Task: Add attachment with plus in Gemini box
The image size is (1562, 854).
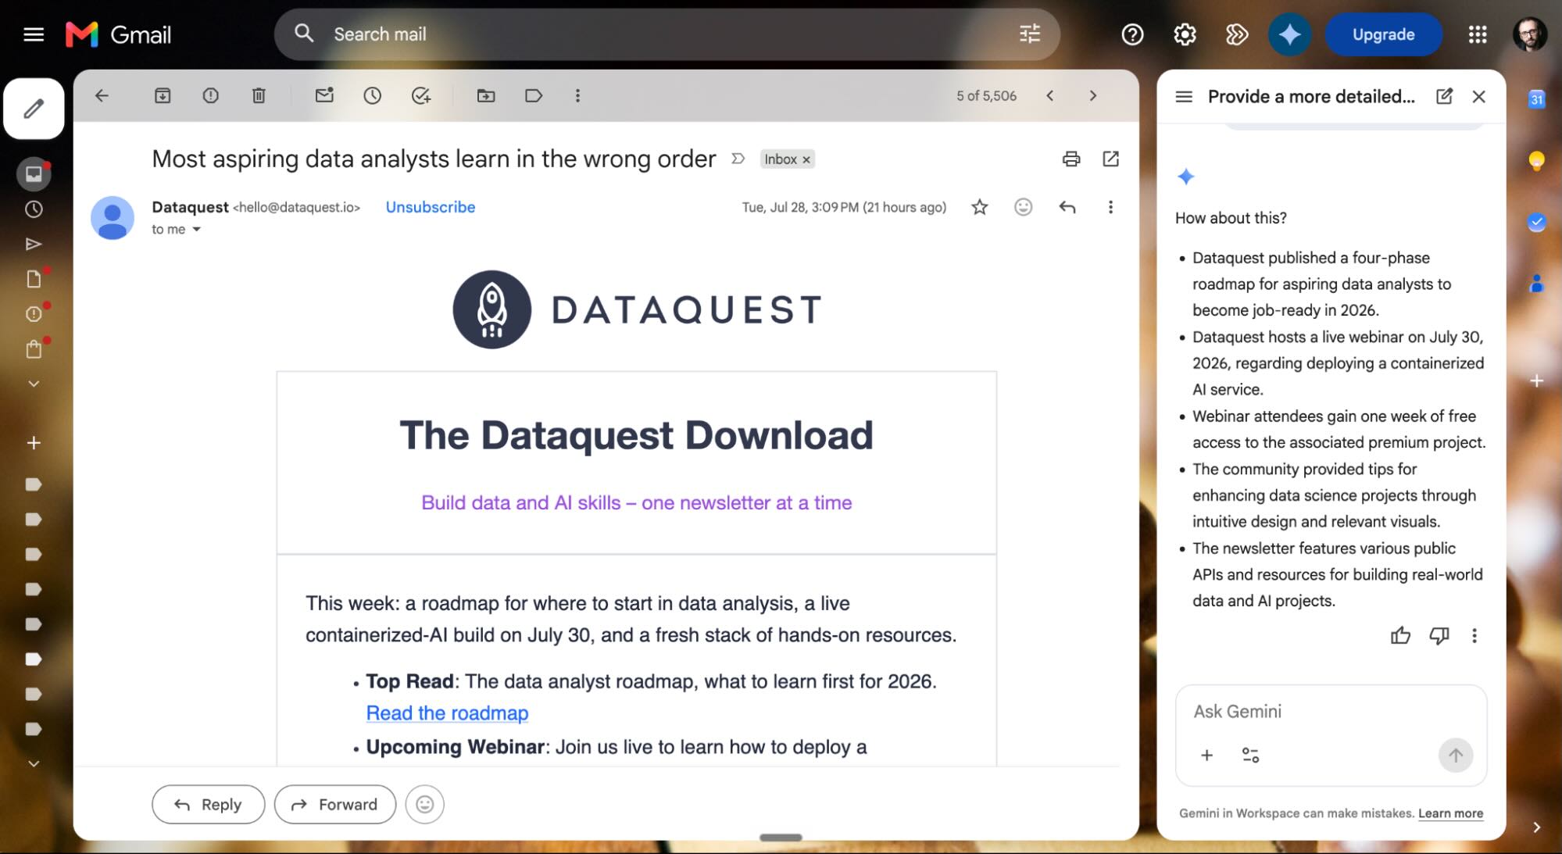Action: click(x=1206, y=756)
